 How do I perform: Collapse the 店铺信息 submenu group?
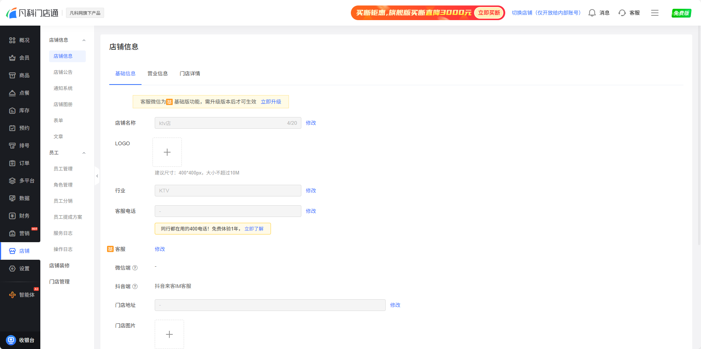[x=84, y=40]
